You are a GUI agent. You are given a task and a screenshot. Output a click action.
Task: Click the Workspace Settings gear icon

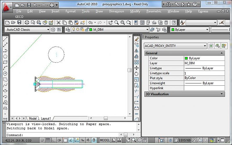click(53, 30)
